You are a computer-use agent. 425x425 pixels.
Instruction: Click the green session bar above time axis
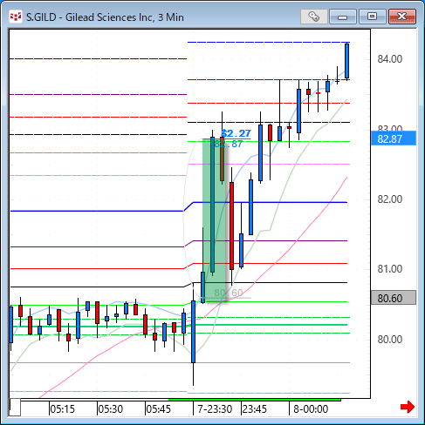click(x=255, y=400)
